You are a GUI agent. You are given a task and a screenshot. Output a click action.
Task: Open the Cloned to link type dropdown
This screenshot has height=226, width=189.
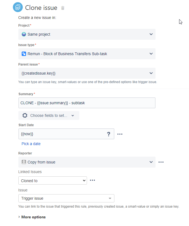point(53,180)
